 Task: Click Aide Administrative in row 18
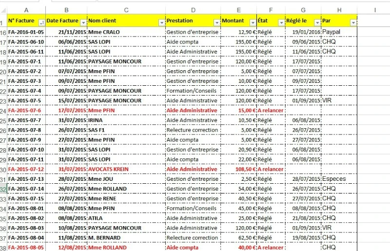pos(193,52)
